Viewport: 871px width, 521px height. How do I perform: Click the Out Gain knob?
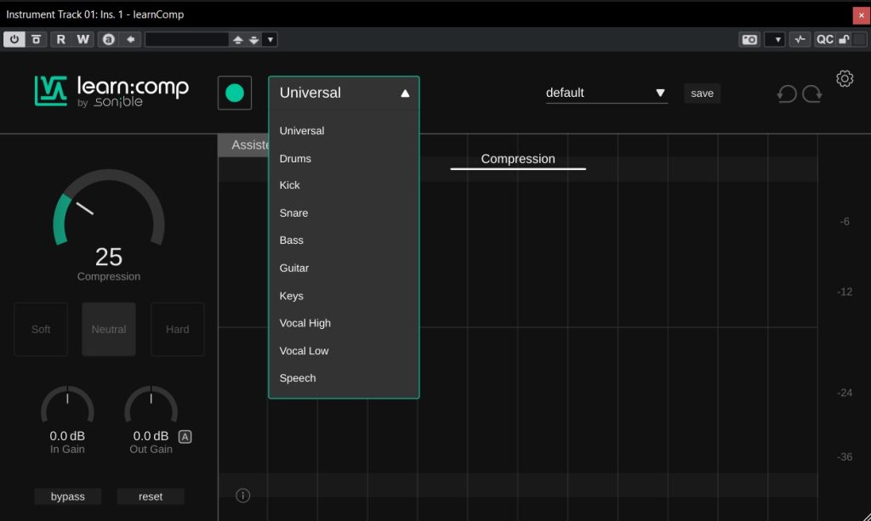(151, 405)
